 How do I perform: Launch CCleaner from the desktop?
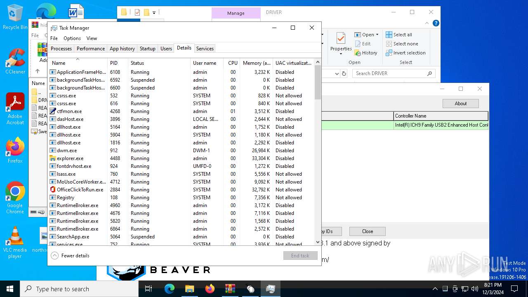pyautogui.click(x=15, y=62)
